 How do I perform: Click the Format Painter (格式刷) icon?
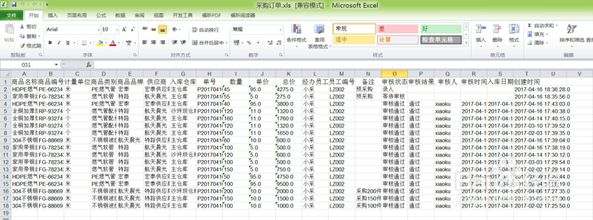tap(23, 46)
